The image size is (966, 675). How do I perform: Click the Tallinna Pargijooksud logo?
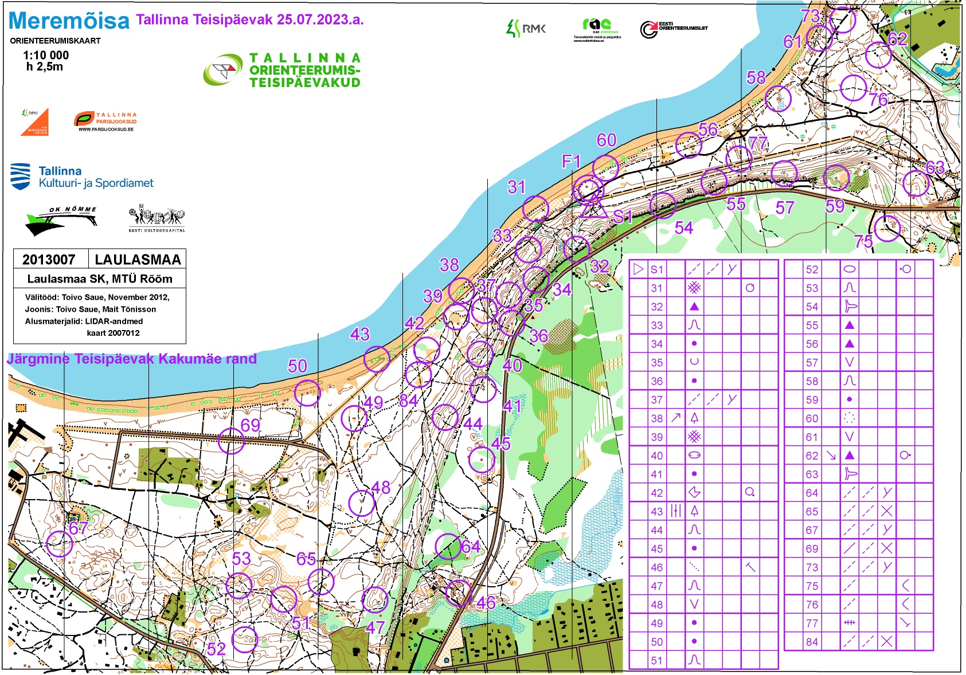pyautogui.click(x=105, y=121)
